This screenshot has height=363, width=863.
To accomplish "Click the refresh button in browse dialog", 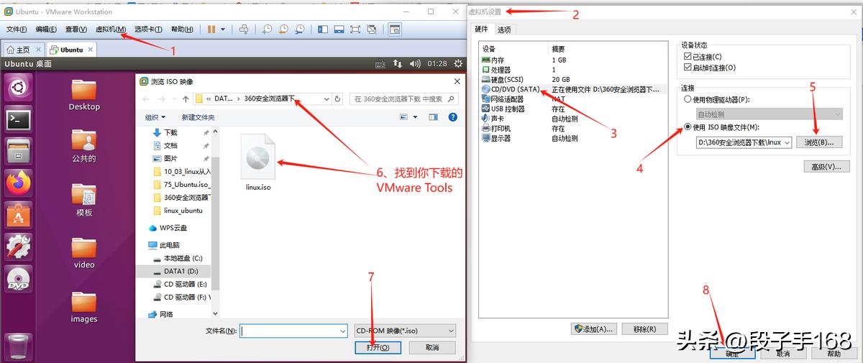I will (338, 98).
